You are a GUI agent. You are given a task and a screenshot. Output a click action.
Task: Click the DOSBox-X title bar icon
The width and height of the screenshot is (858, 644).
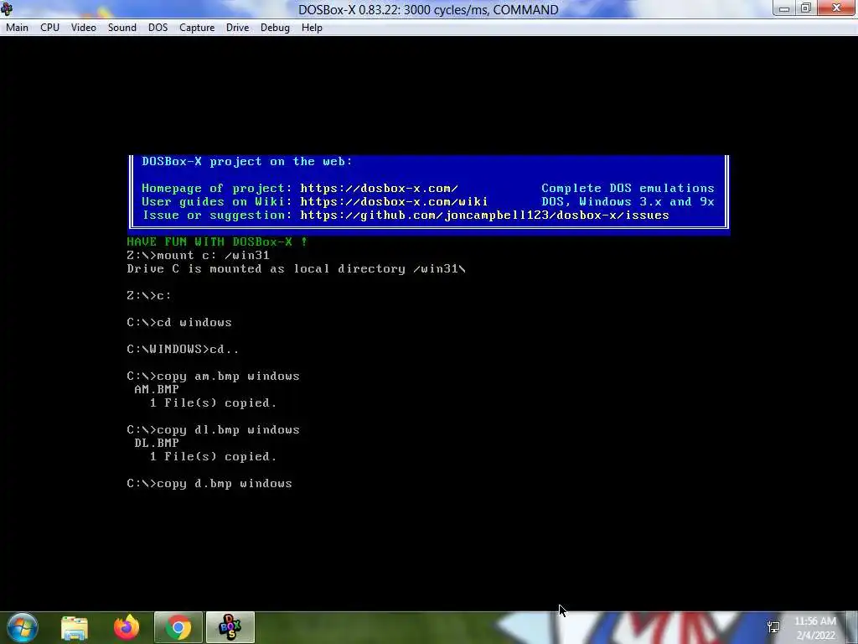pyautogui.click(x=7, y=8)
